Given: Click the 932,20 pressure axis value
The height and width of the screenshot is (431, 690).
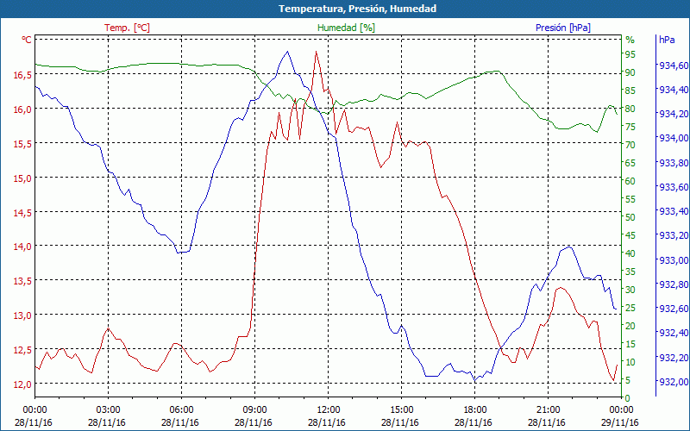Looking at the screenshot, I should point(674,358).
